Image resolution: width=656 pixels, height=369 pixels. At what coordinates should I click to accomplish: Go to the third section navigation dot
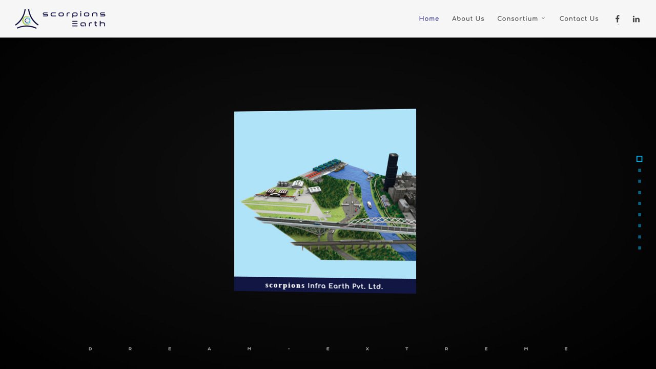coord(639,181)
